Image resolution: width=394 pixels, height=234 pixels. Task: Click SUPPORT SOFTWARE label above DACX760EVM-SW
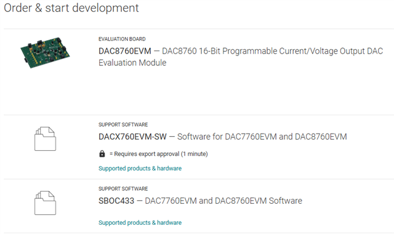point(123,124)
